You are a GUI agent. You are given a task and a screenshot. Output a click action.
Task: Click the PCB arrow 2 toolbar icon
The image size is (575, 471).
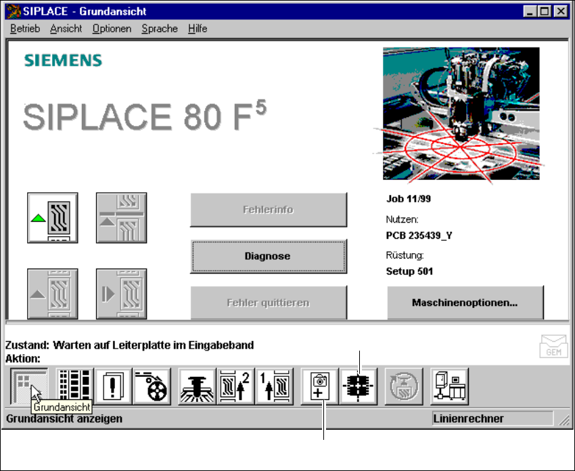tap(235, 386)
